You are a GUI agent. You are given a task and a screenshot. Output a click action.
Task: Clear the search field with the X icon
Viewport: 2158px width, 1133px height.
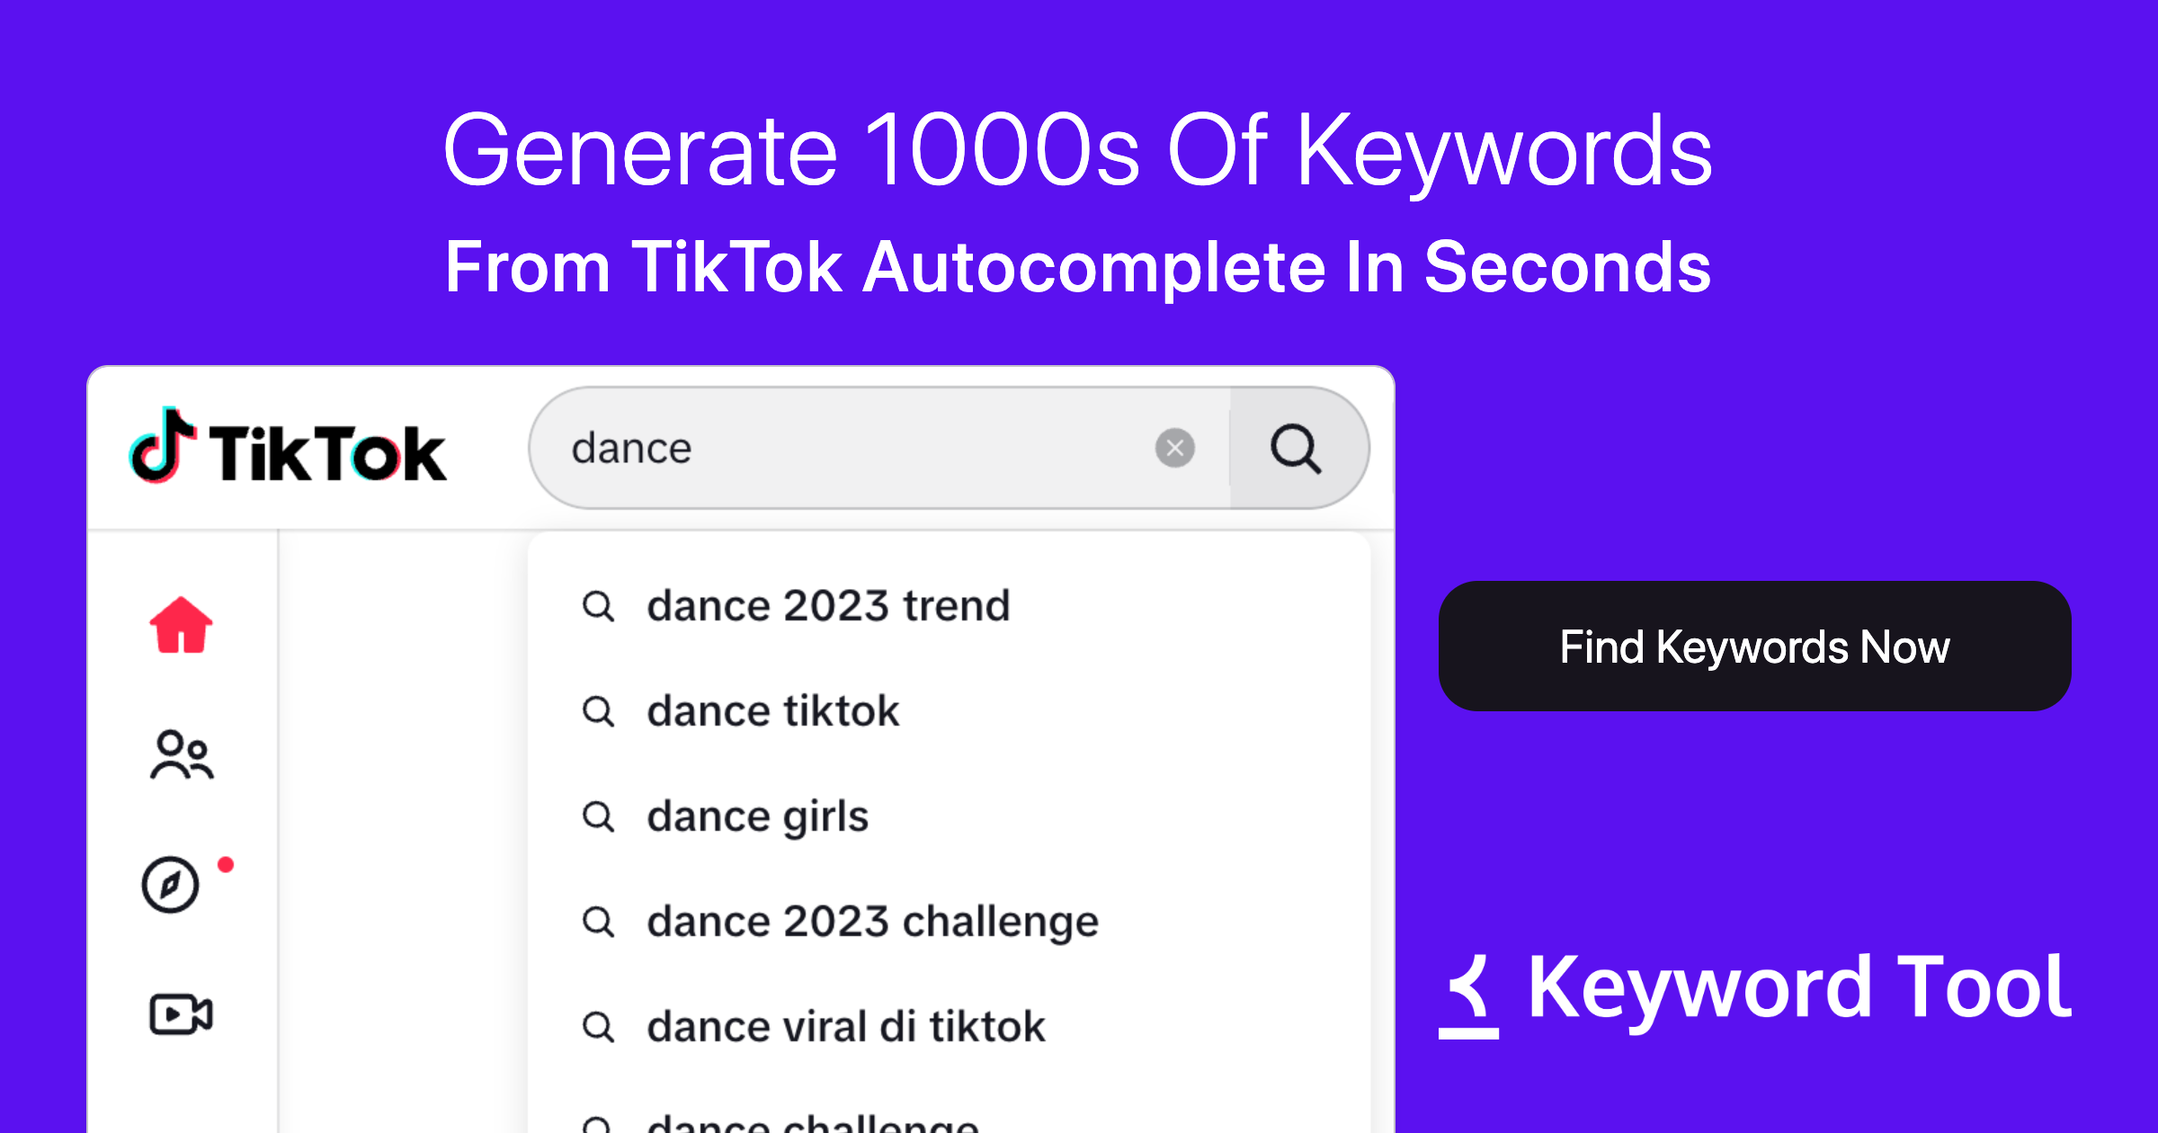1174,448
